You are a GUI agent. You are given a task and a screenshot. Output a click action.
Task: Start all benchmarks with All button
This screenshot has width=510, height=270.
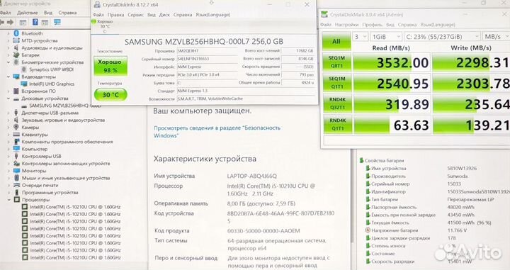click(x=336, y=41)
